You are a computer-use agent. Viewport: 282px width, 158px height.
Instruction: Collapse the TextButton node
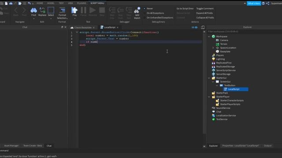(x=217, y=86)
